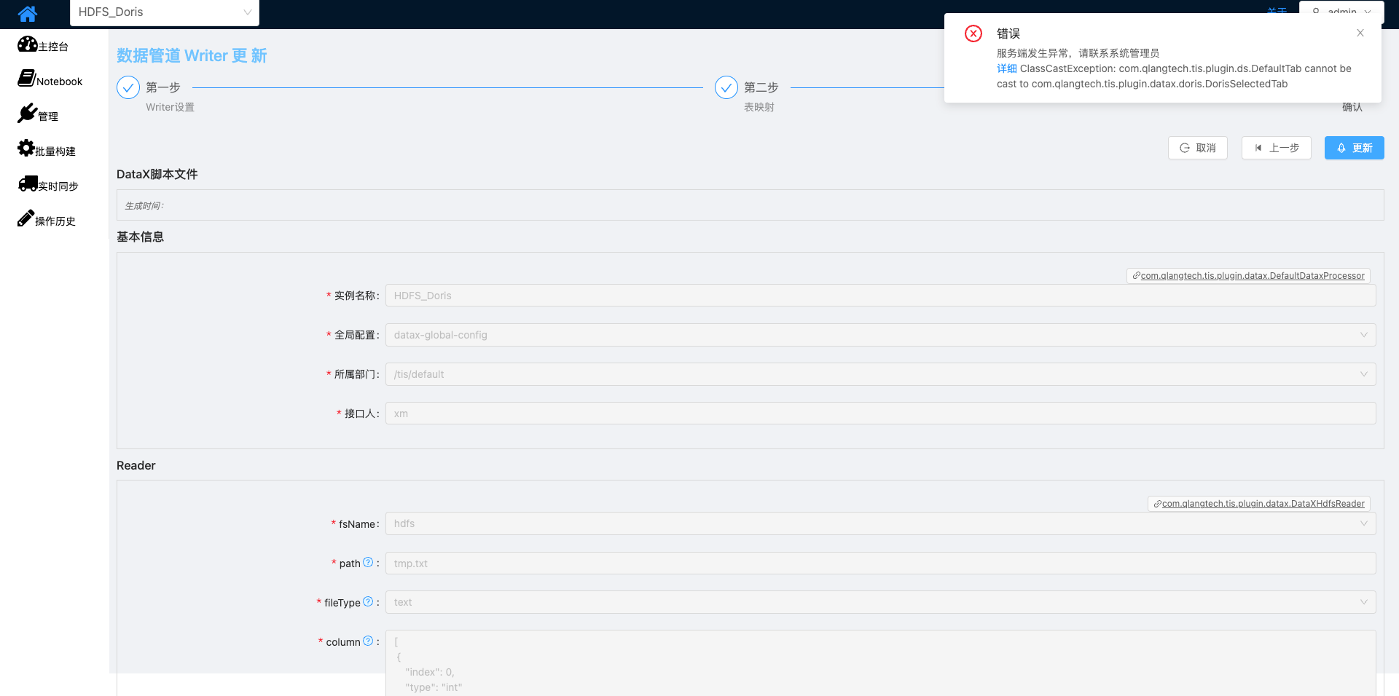Viewport: 1399px width, 696px height.
Task: Click the help icon next to path
Action: (369, 562)
